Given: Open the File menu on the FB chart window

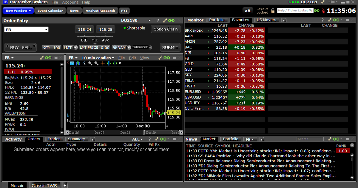Looking at the screenshot, I should [x=121, y=58].
